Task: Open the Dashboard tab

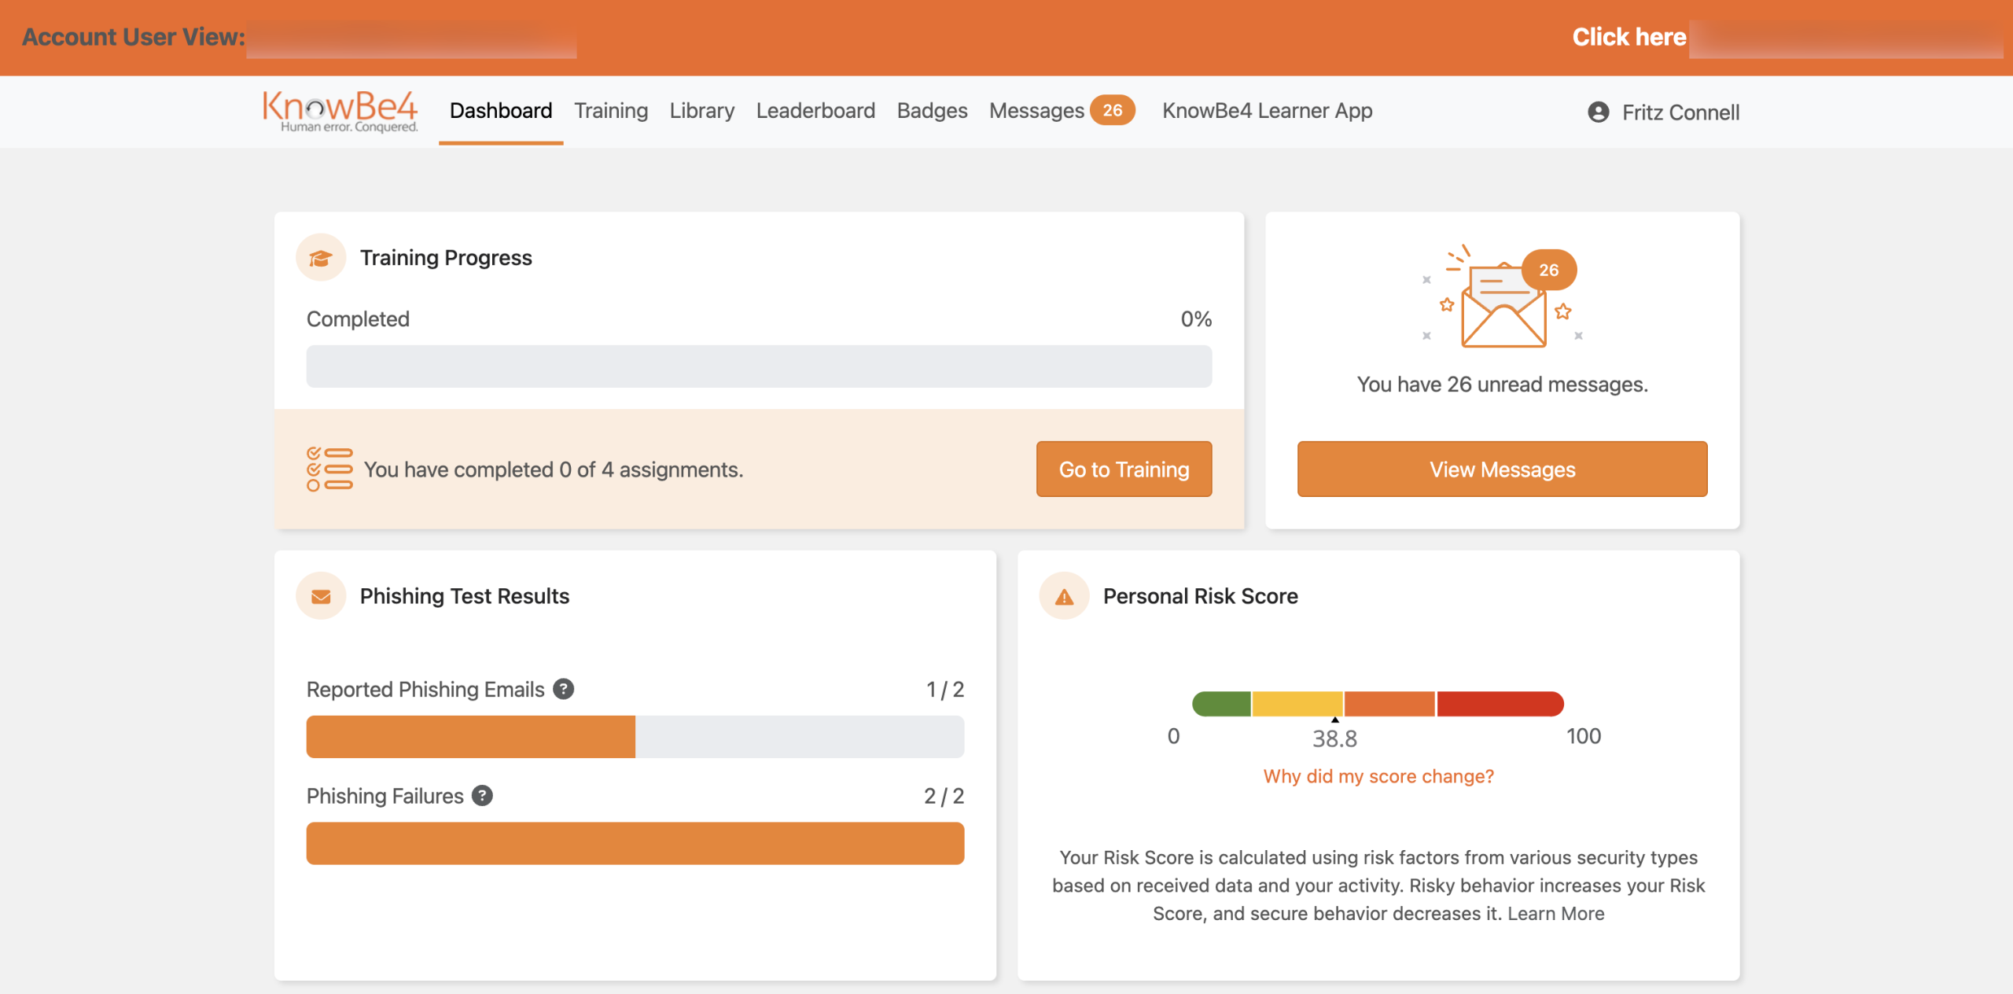Action: point(501,111)
